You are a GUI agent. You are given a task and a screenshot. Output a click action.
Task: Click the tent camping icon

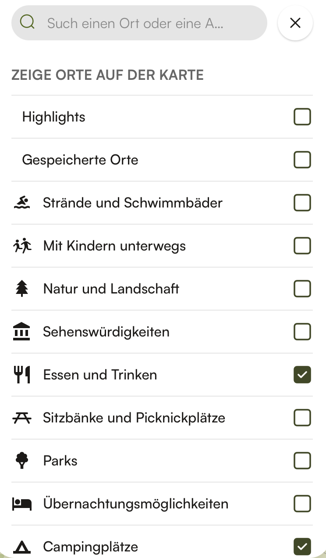(21, 547)
